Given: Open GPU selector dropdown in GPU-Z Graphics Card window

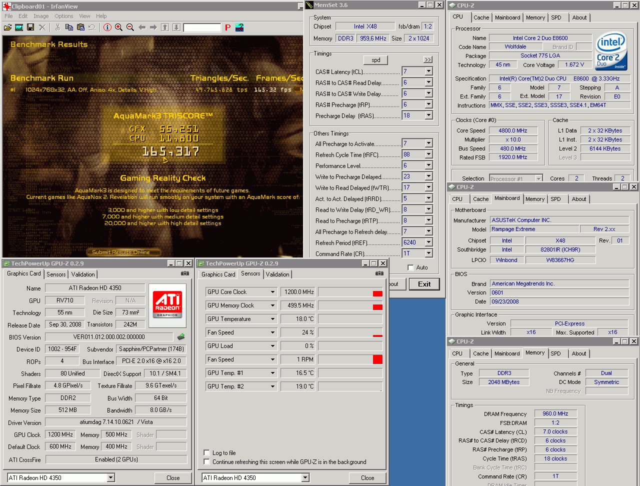Looking at the screenshot, I should [x=110, y=478].
